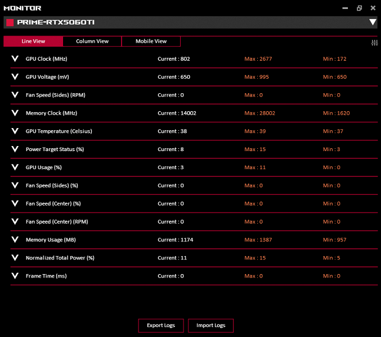Click the 'Current : 11' value
Image resolution: width=381 pixels, height=337 pixels.
point(172,258)
